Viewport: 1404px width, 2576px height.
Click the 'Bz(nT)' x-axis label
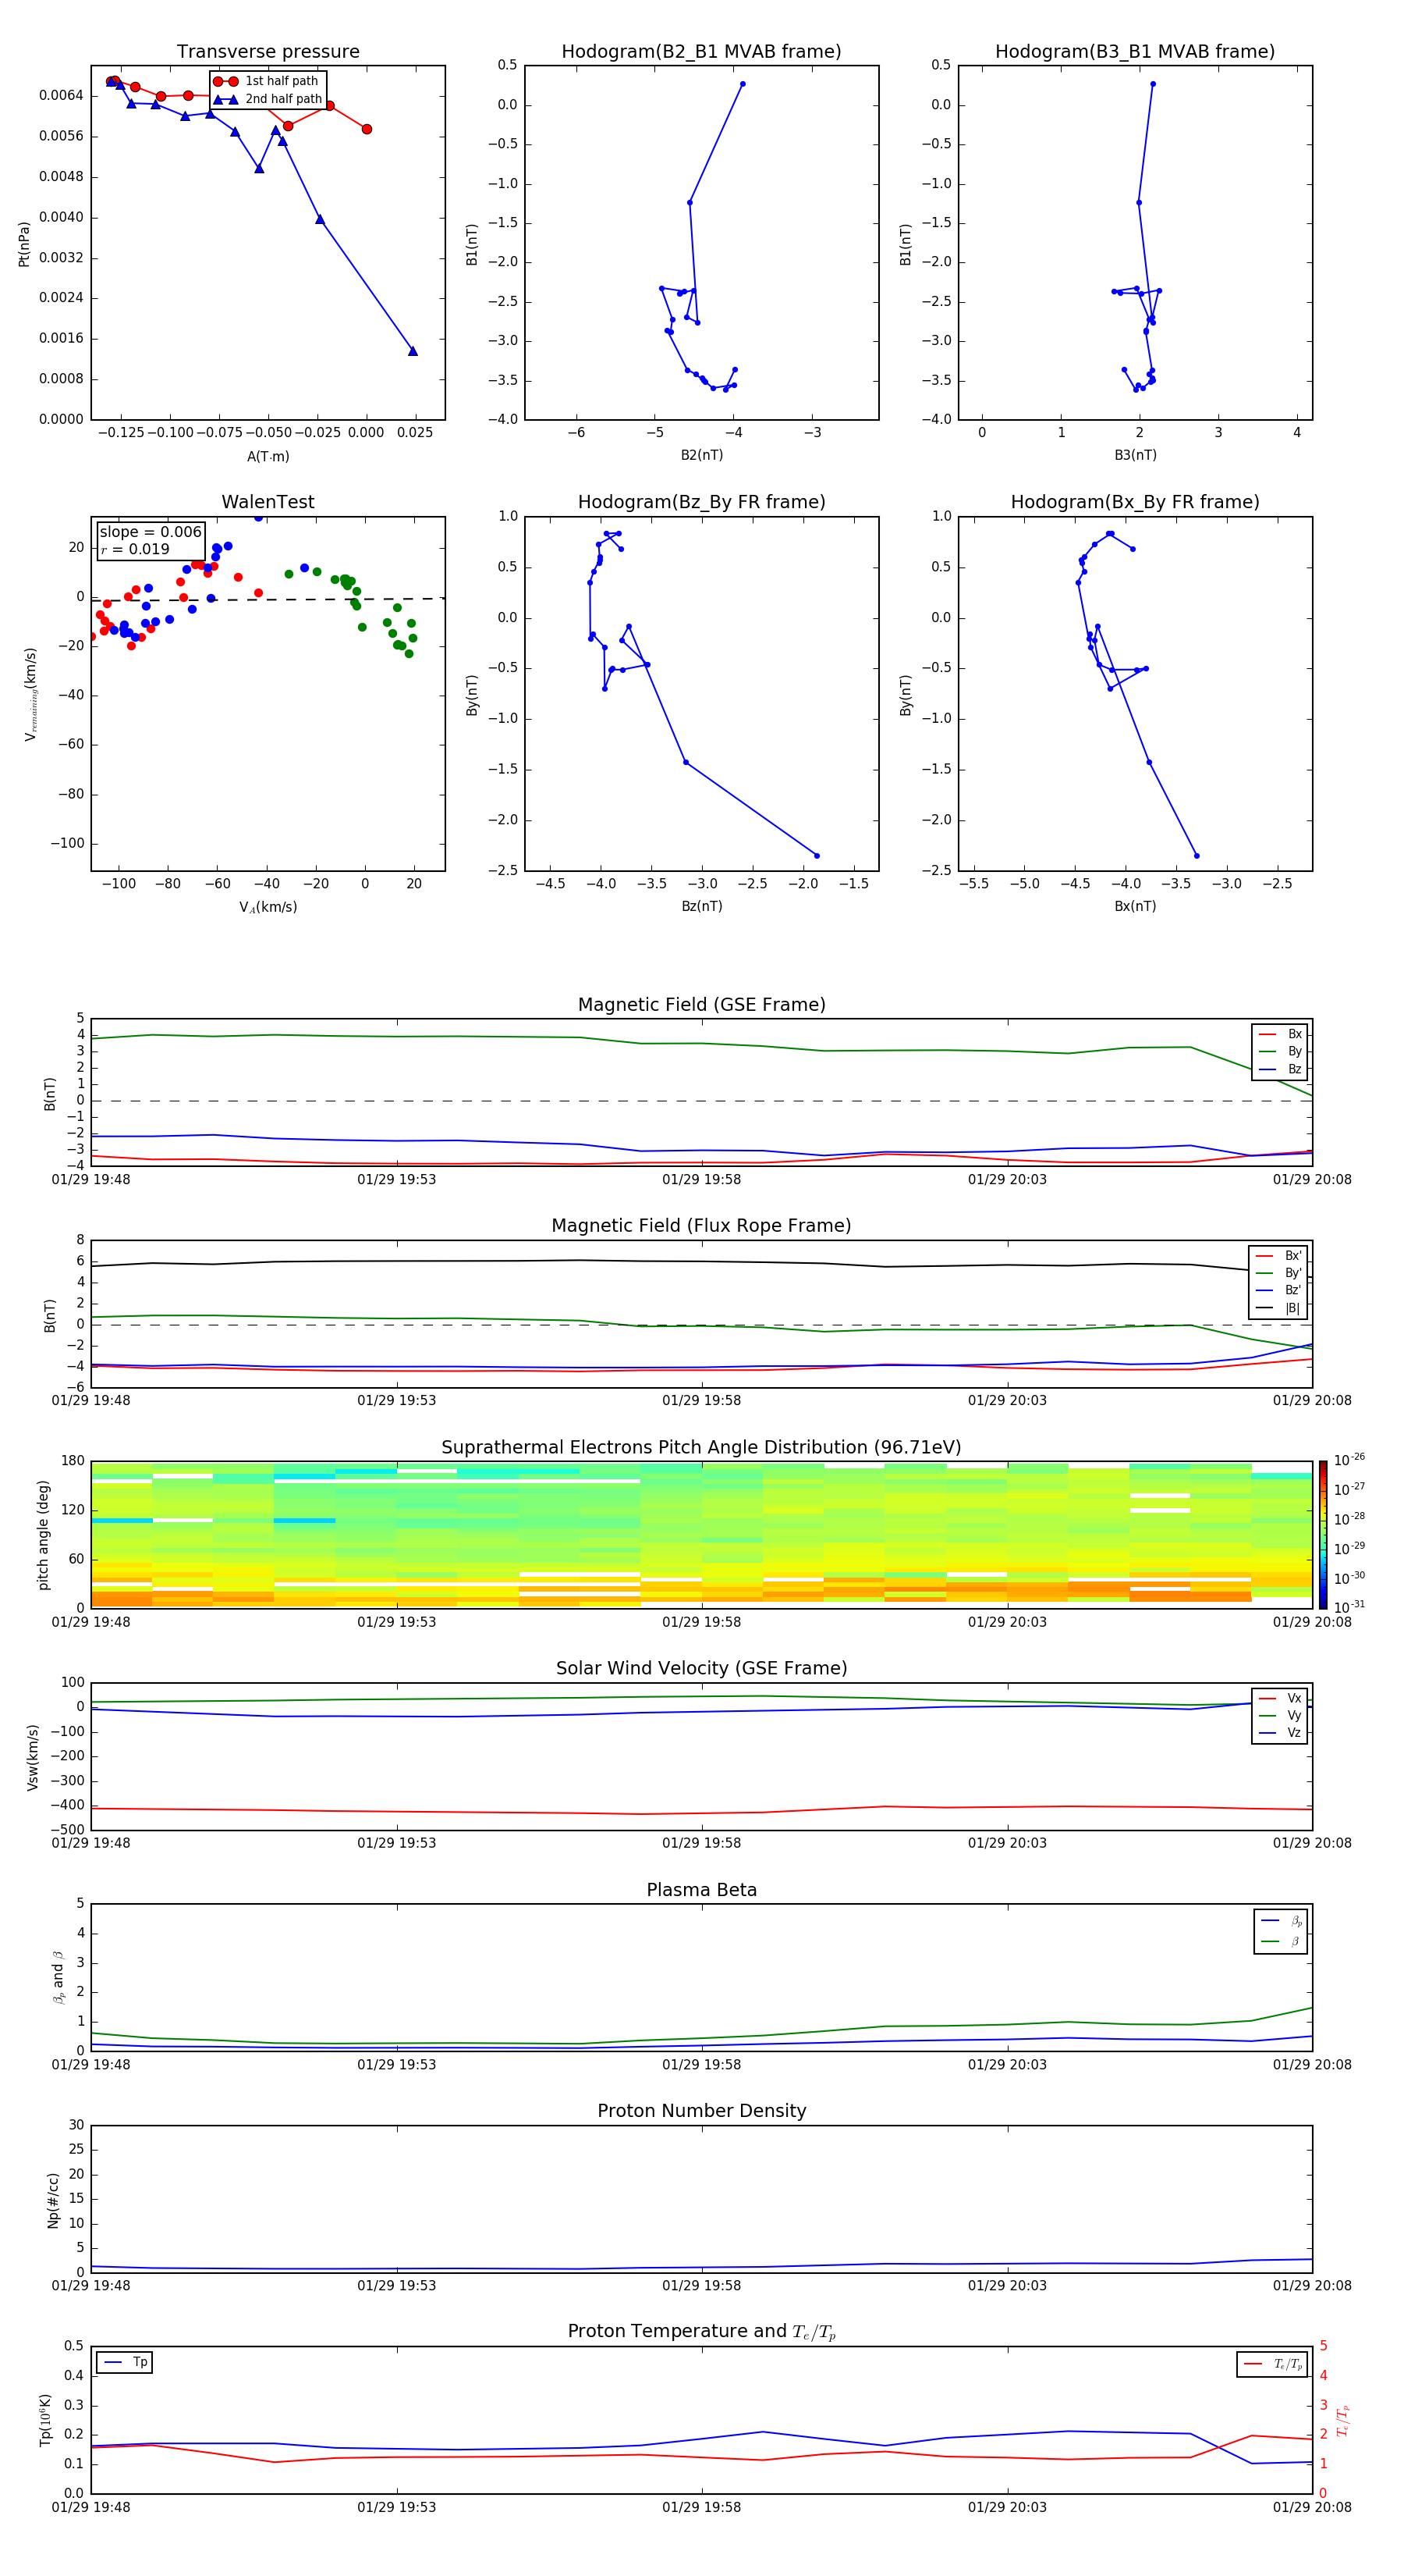[x=701, y=907]
